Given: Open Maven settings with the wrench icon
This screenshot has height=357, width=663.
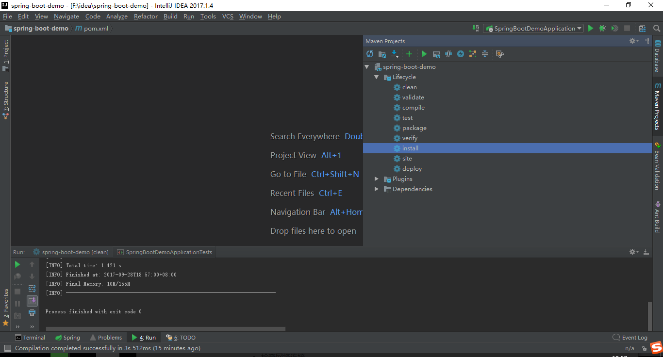Looking at the screenshot, I should 499,54.
